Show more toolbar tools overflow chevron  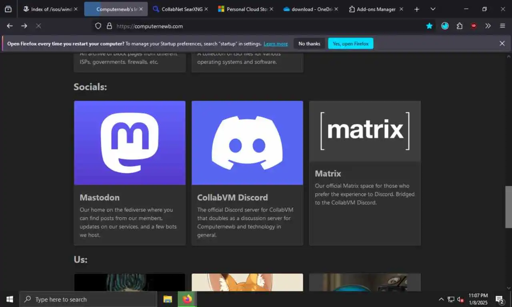[x=488, y=26]
